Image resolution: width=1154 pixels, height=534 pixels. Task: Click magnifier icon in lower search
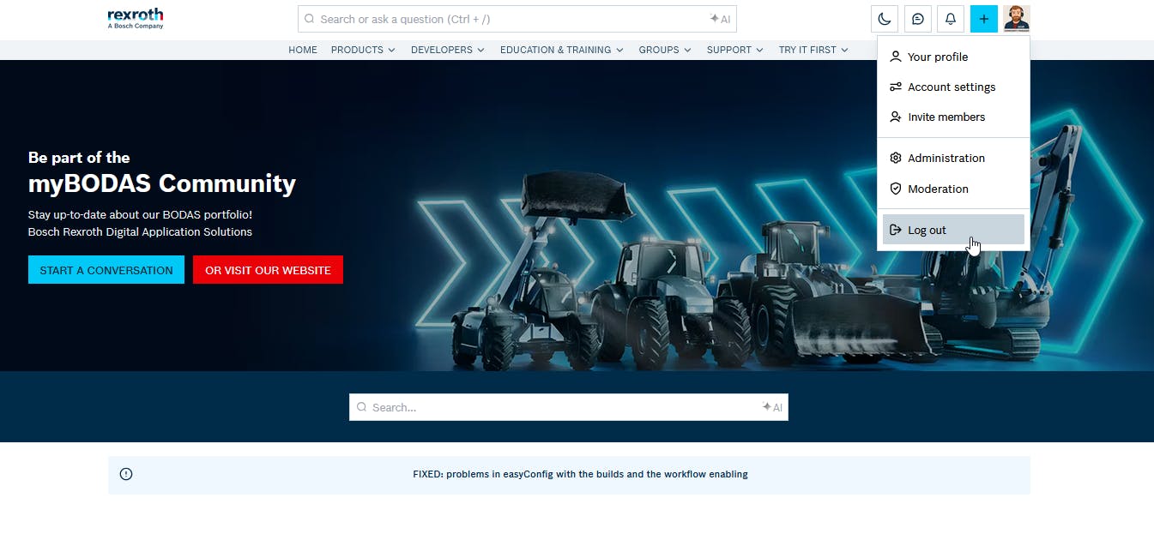coord(361,407)
